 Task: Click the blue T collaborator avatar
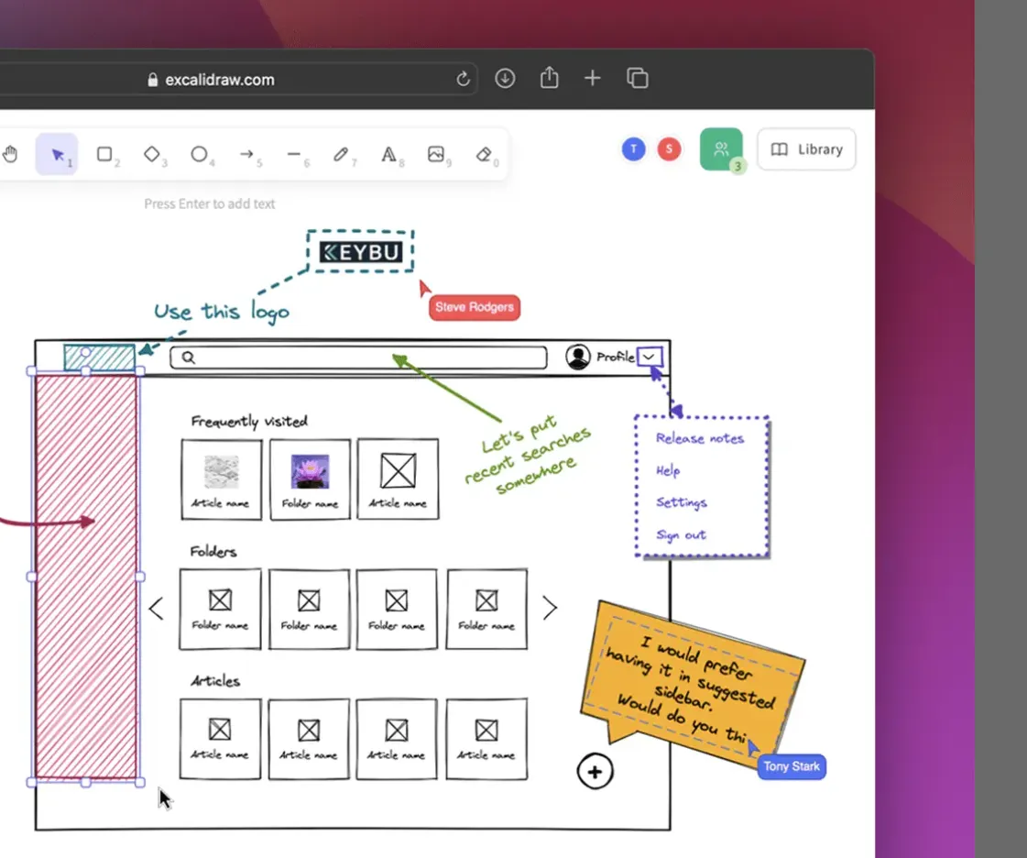point(633,149)
